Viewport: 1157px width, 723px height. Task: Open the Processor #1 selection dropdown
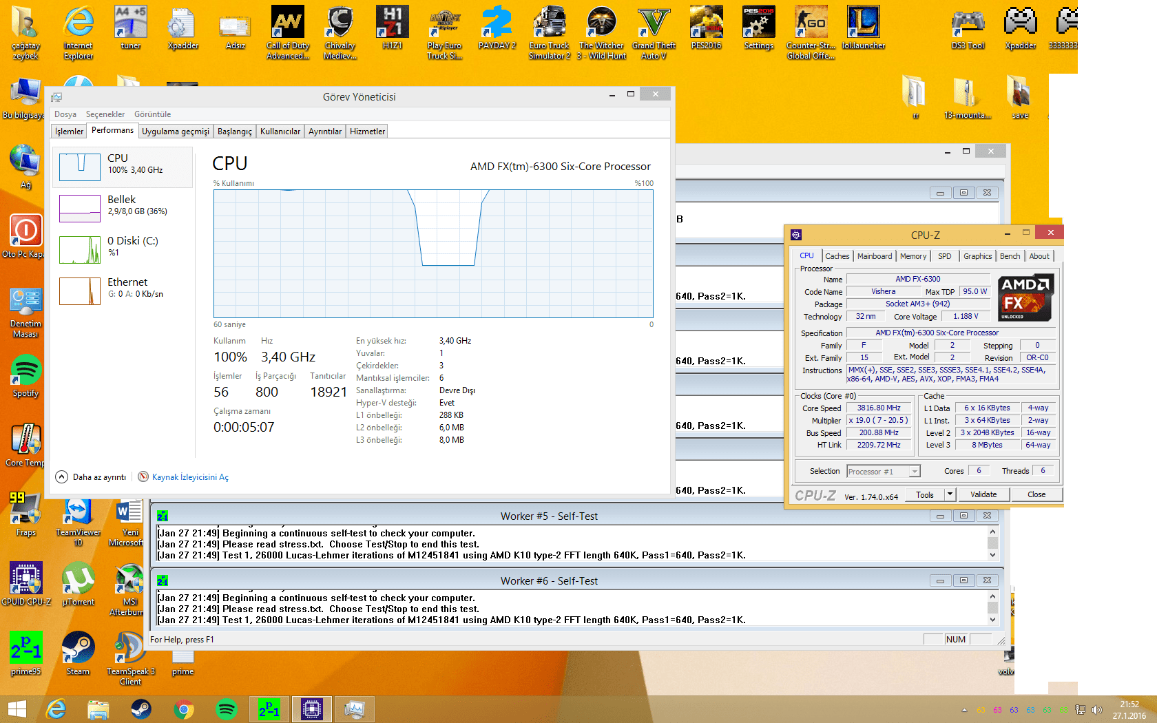tap(915, 472)
